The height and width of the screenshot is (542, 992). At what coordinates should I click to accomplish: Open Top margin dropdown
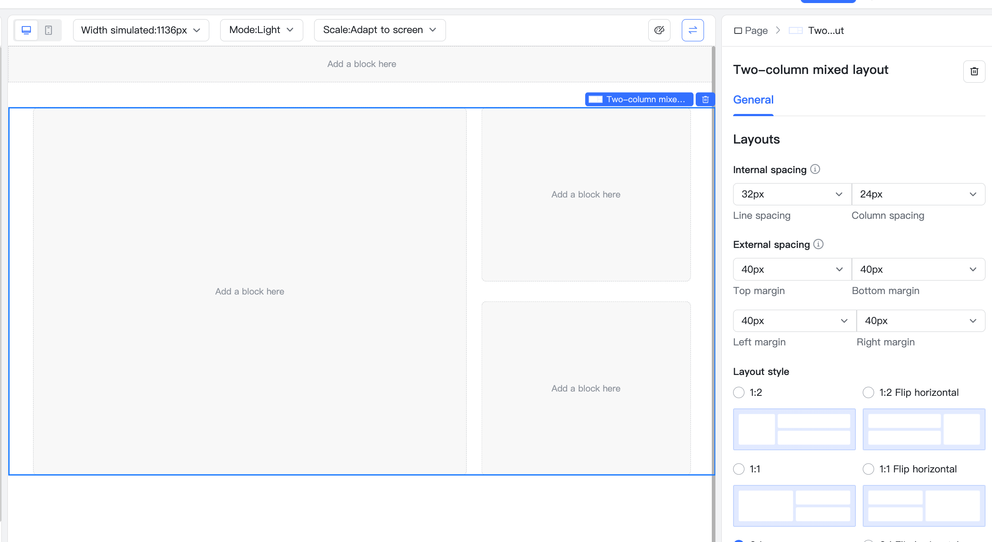point(792,269)
